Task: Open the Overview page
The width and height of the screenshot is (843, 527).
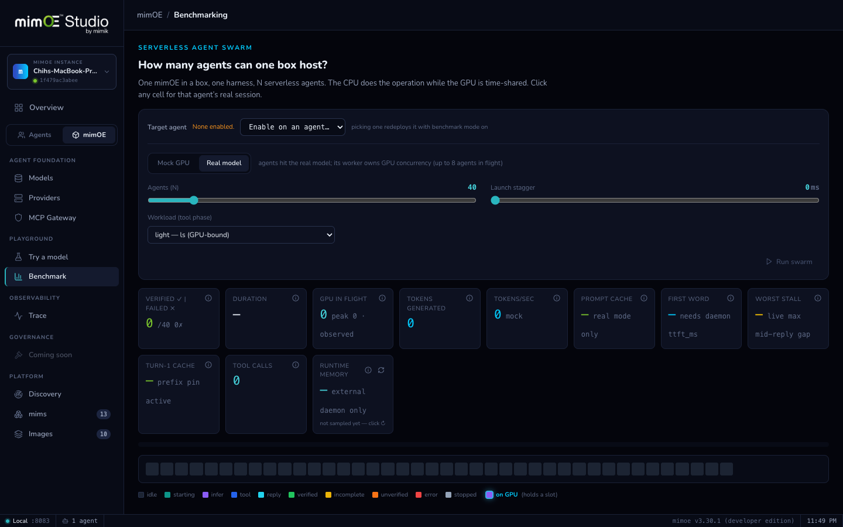Action: coord(62,108)
